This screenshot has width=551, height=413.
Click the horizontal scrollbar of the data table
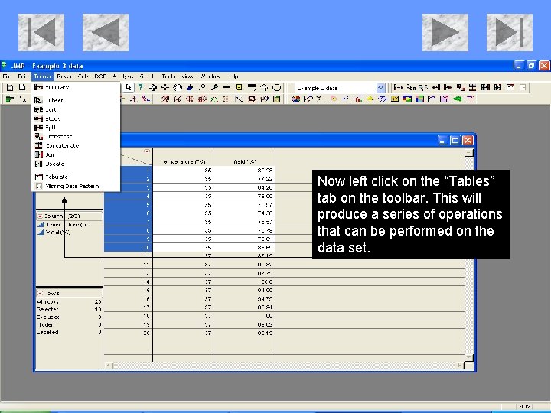click(285, 366)
